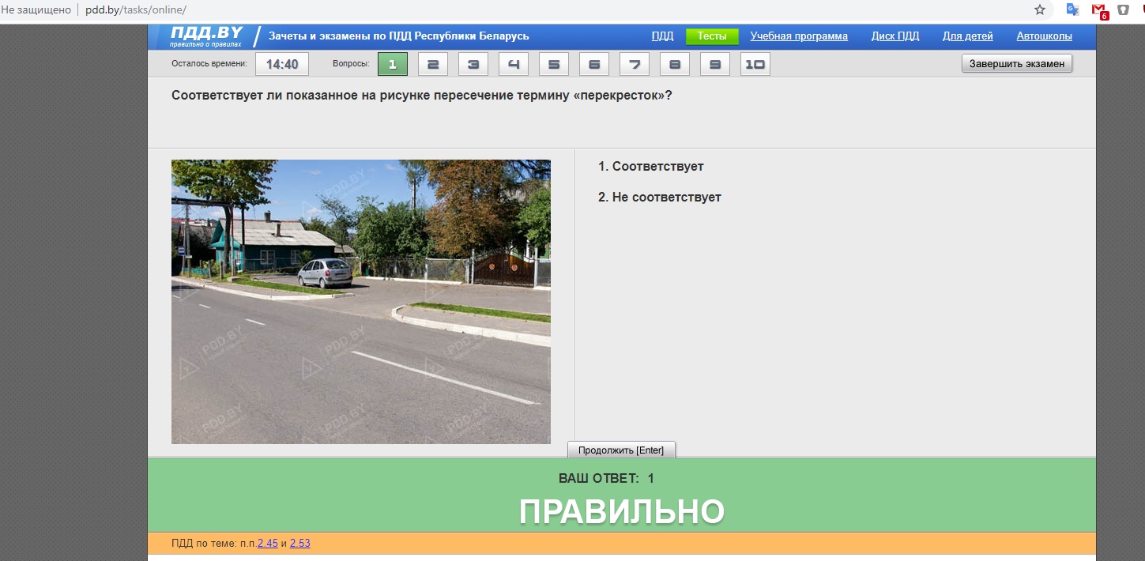Open question number 10
This screenshot has height=561, width=1145.
coord(755,64)
